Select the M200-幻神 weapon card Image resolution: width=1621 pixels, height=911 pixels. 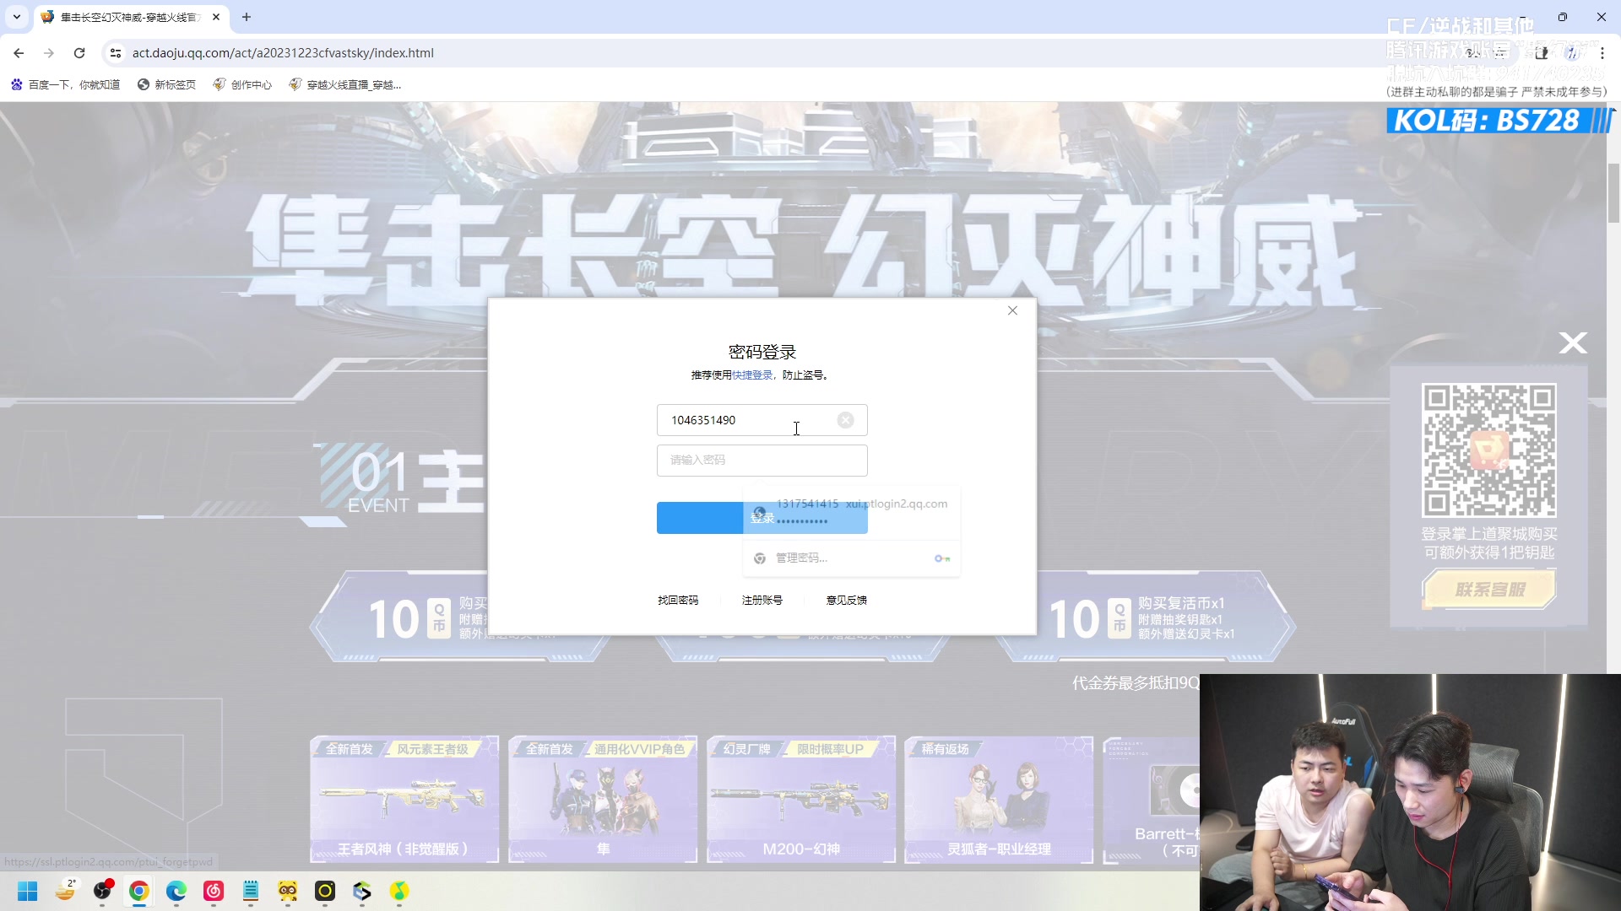(801, 799)
